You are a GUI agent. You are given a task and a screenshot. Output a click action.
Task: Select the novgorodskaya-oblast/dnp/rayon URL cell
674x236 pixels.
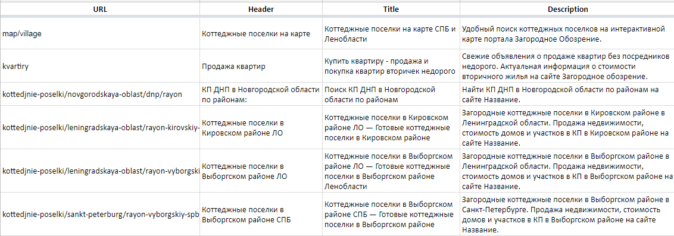pyautogui.click(x=100, y=94)
